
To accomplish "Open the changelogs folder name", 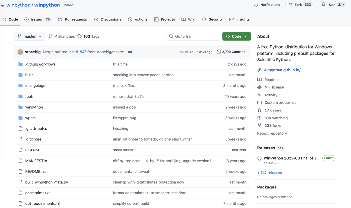I will (x=35, y=86).
